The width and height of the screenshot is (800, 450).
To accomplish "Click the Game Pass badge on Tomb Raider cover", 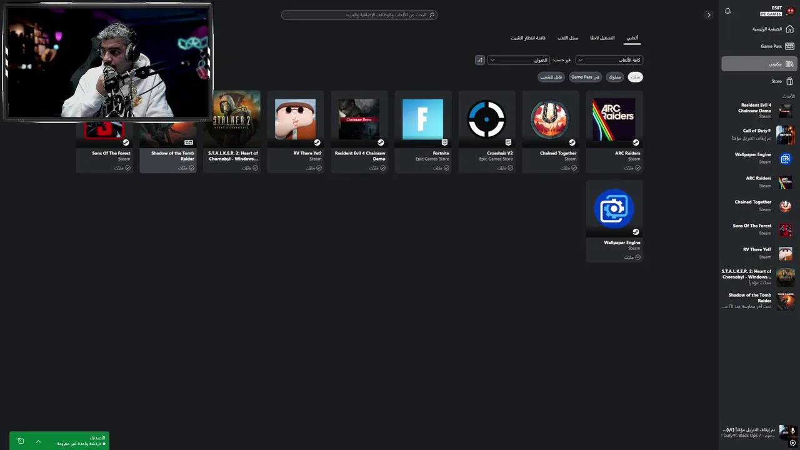I will point(189,142).
